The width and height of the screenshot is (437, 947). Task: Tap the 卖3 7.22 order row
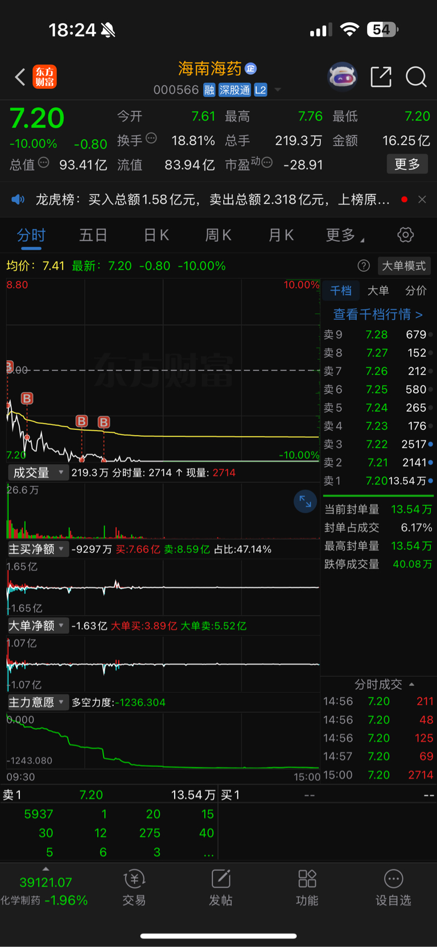click(x=377, y=444)
